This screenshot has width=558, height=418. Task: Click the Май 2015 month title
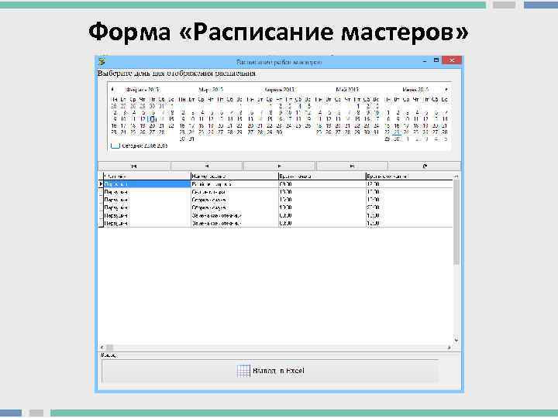pyautogui.click(x=347, y=90)
